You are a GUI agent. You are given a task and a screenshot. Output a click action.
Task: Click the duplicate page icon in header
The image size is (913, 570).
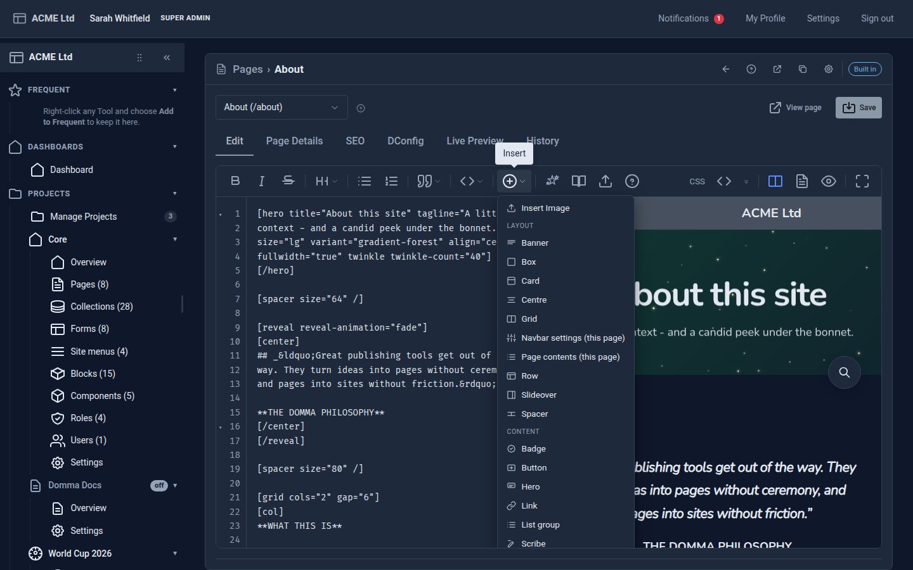(x=803, y=69)
